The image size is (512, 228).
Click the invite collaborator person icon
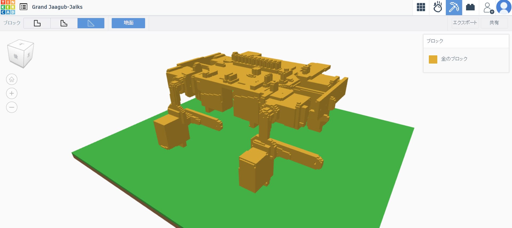(488, 8)
